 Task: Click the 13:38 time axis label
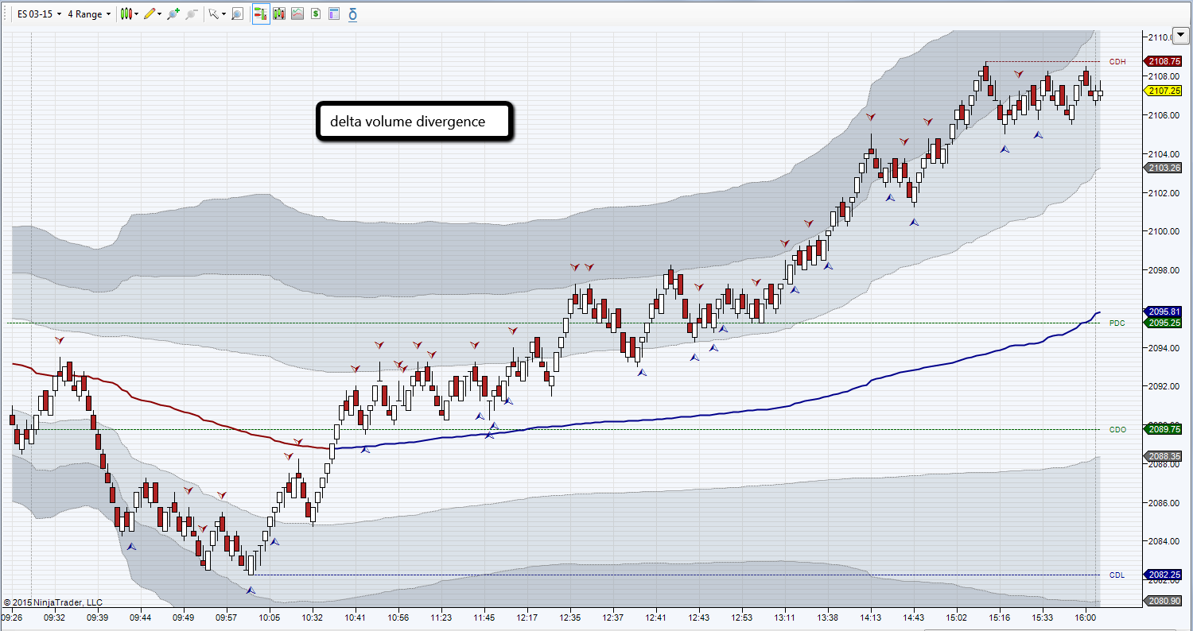click(827, 617)
